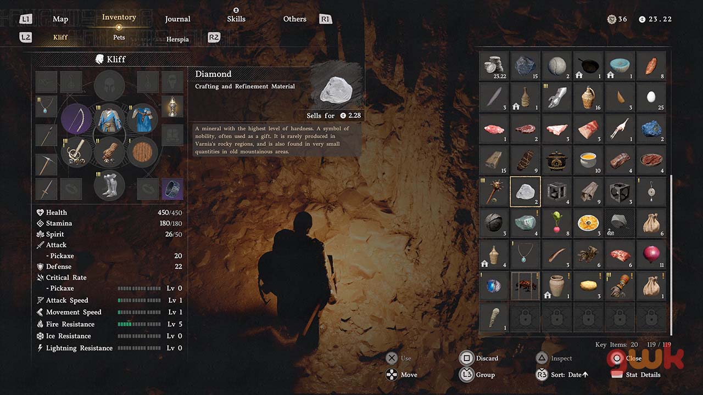This screenshot has height=395, width=703.
Task: Select the red onion stack of 11
Action: click(651, 255)
